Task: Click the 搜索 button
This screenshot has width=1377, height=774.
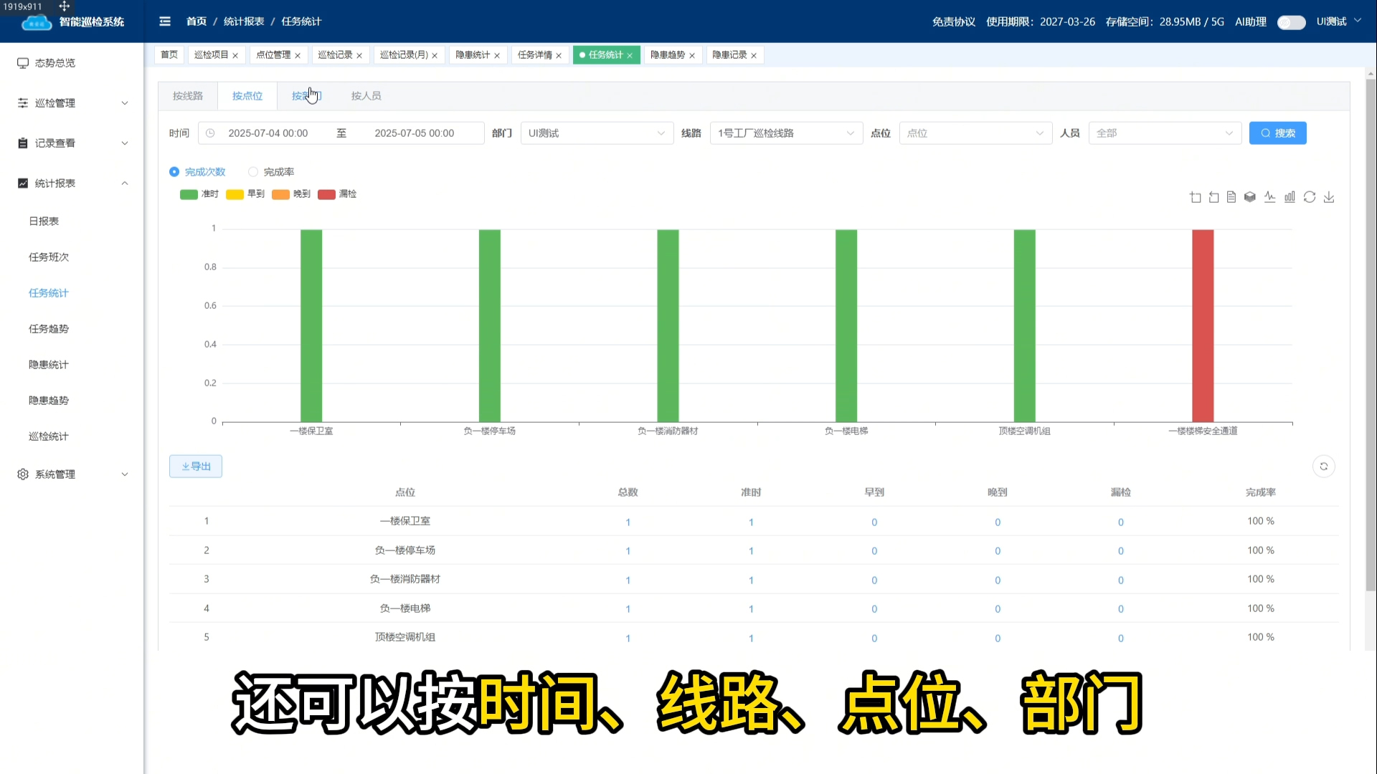Action: [1277, 133]
